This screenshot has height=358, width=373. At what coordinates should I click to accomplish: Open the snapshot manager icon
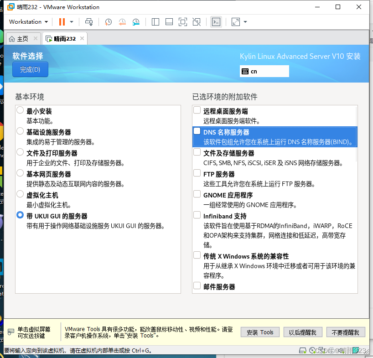coord(136,22)
